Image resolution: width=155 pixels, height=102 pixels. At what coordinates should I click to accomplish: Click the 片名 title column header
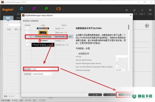point(9,29)
